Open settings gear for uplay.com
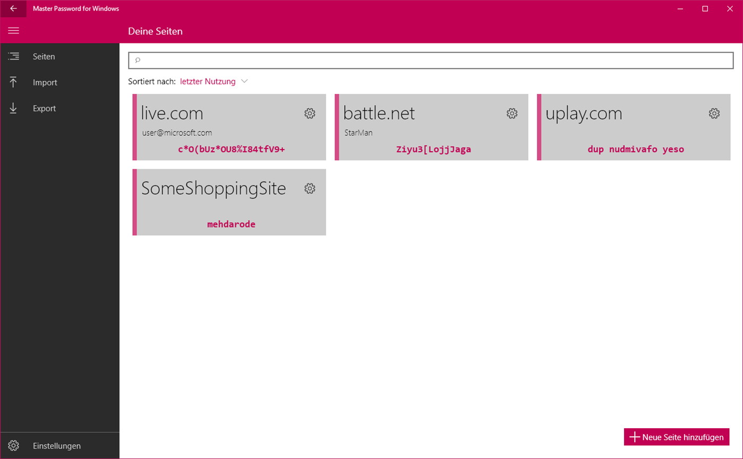 (714, 113)
